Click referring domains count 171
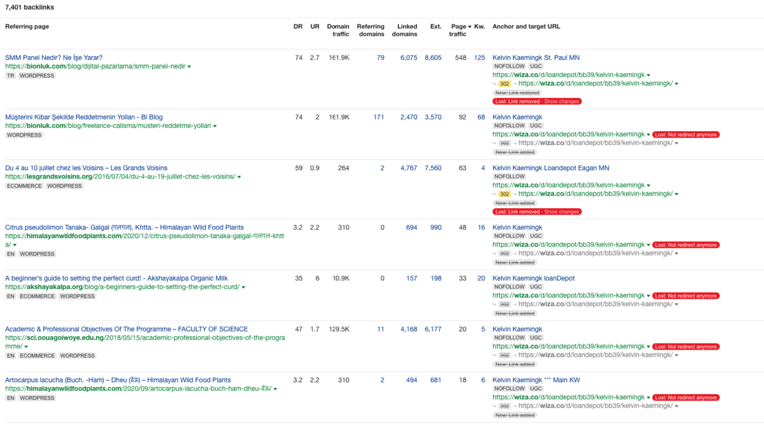The image size is (764, 426). point(378,117)
